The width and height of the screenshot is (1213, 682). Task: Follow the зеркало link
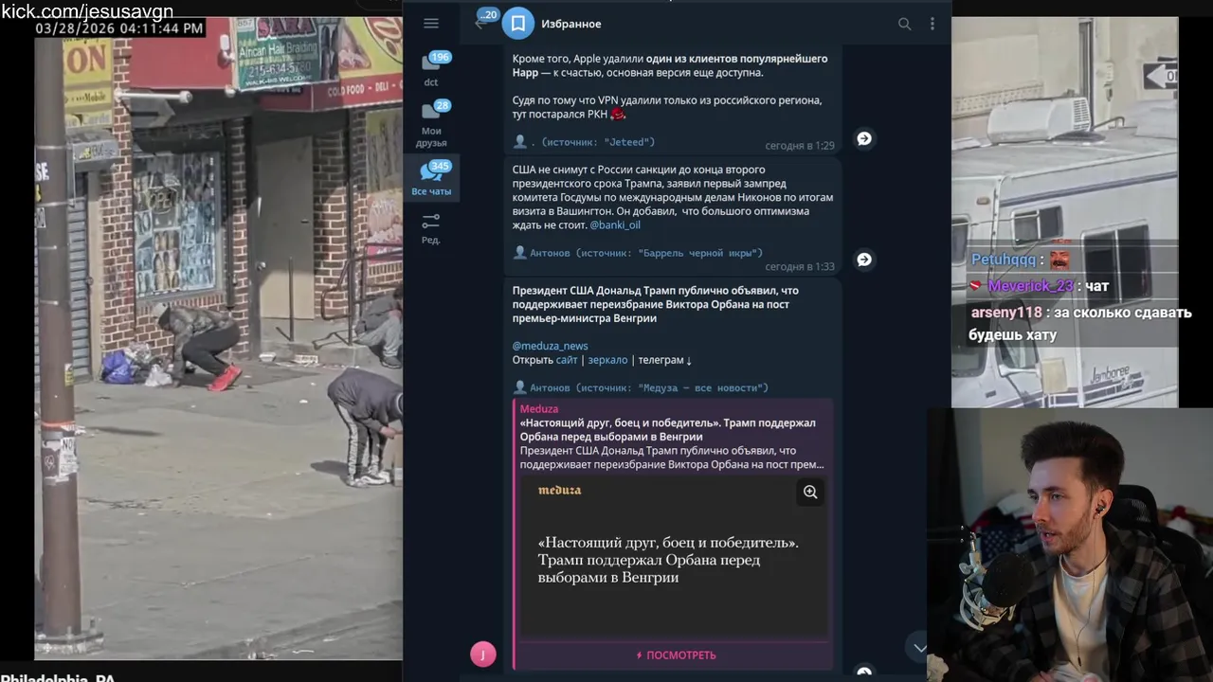(x=607, y=360)
